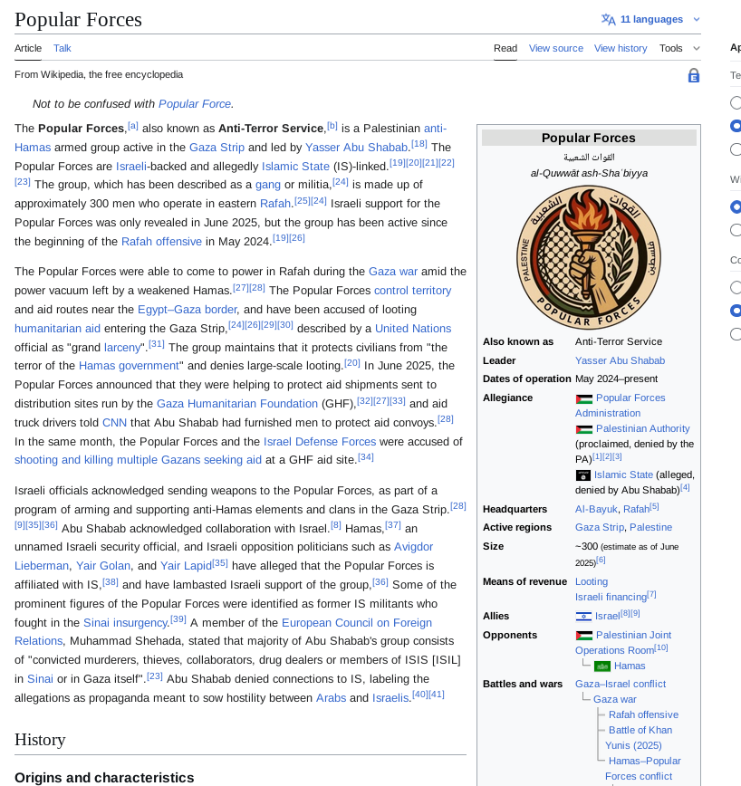The height and width of the screenshot is (786, 741).
Task: Open the View history tab
Action: [x=621, y=49]
